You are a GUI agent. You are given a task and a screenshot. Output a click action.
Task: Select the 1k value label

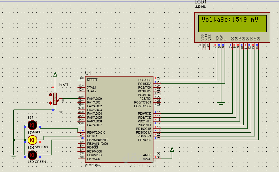click(61, 112)
